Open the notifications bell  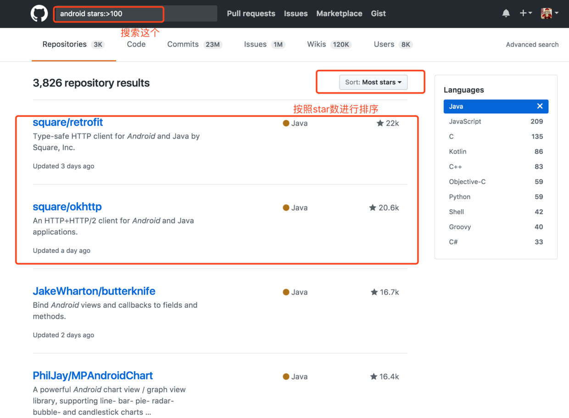[506, 13]
